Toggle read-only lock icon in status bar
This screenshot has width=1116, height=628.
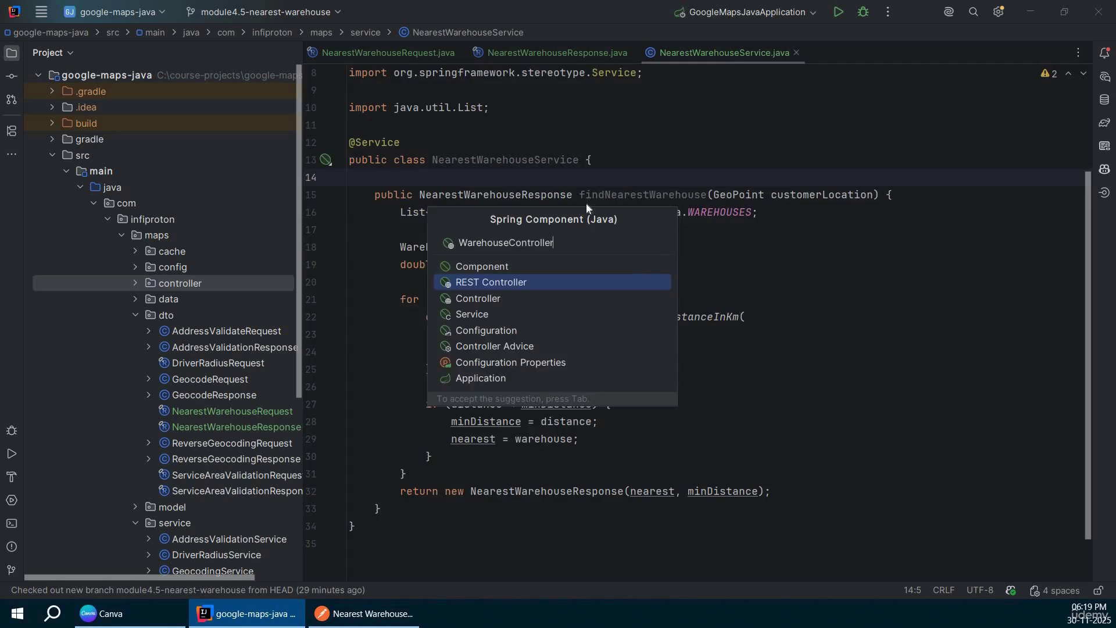coord(1098,590)
